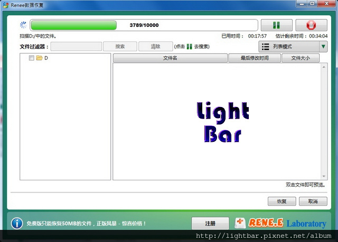
Task: Sort by the 文件名 column header
Action: (x=170, y=58)
